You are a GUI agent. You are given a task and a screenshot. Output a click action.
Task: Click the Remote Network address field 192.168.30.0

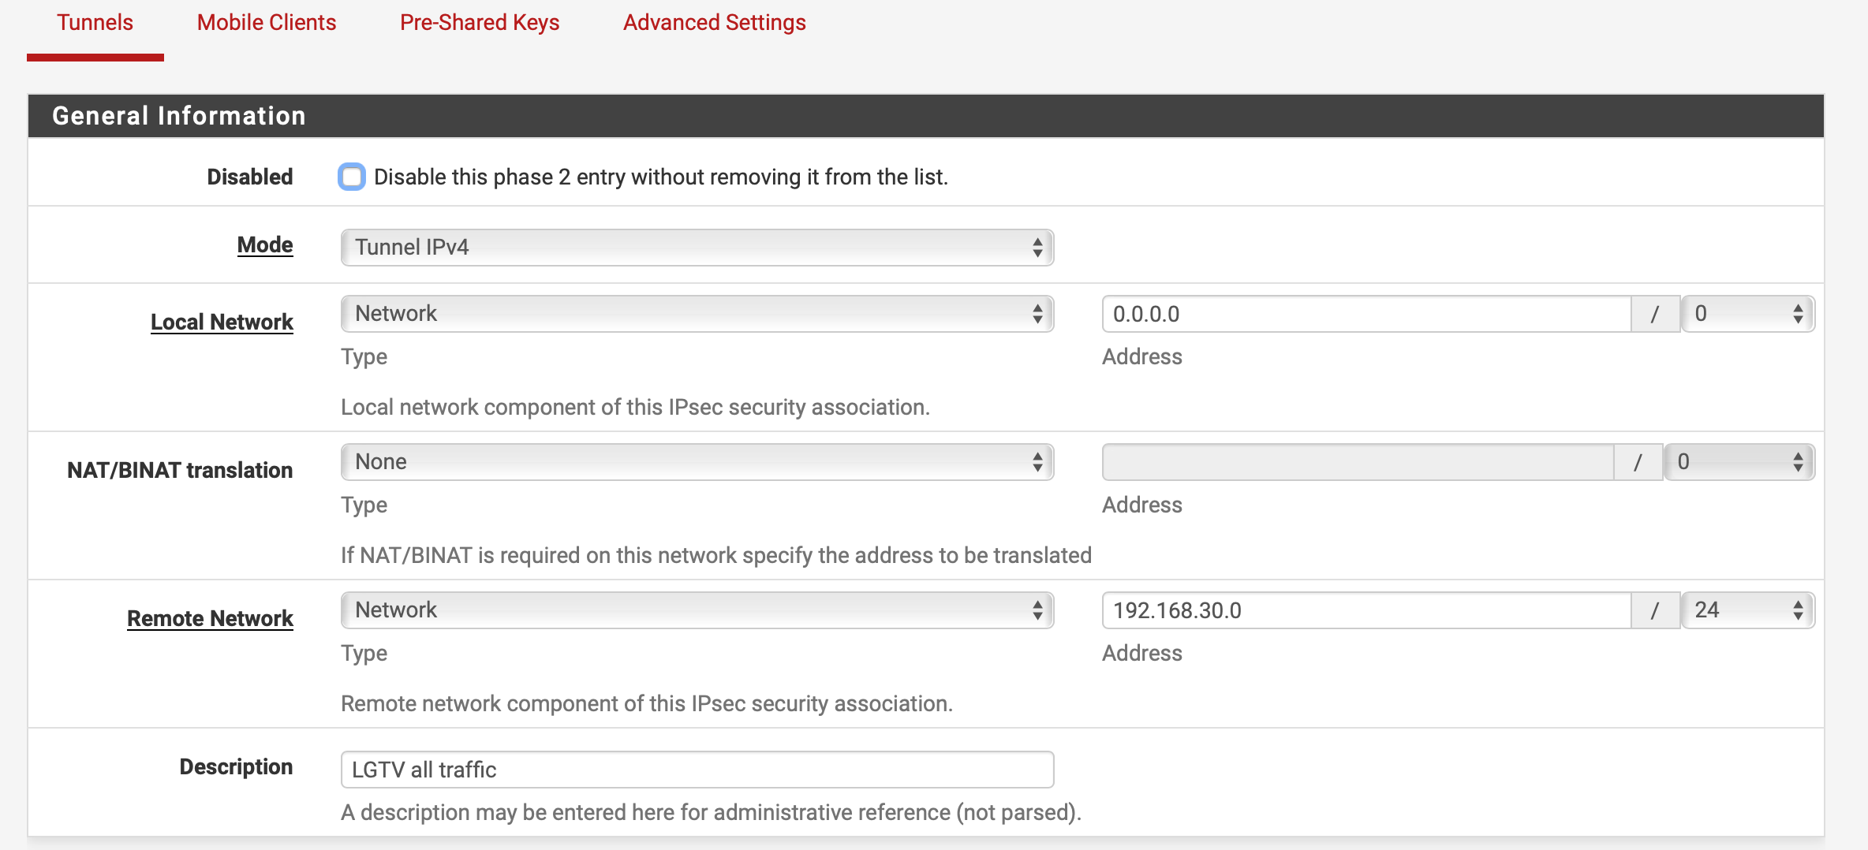[x=1366, y=610]
